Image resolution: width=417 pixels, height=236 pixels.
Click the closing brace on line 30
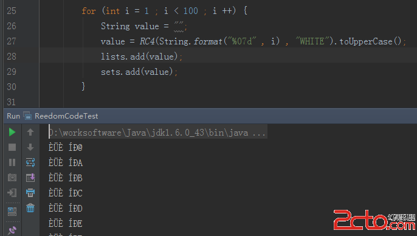pos(83,86)
